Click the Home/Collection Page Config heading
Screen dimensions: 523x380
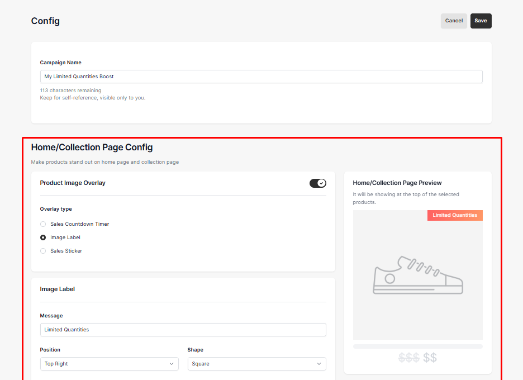(x=92, y=147)
